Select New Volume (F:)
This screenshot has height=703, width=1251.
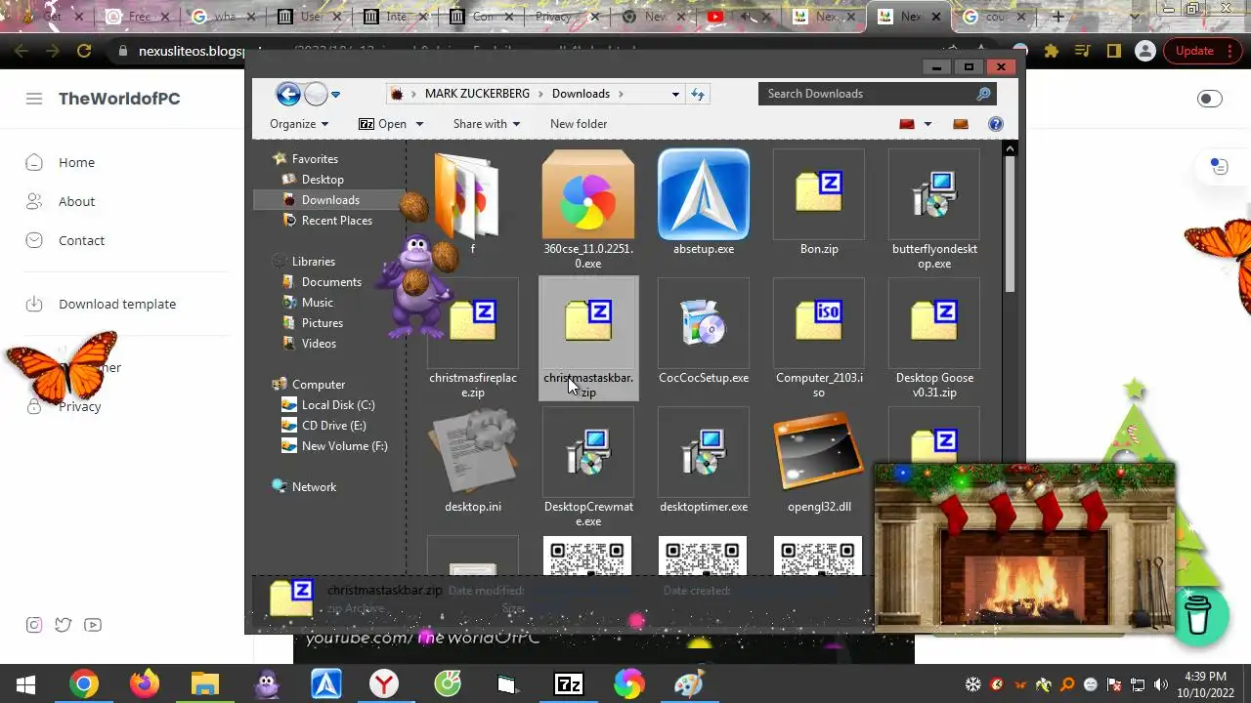click(344, 446)
